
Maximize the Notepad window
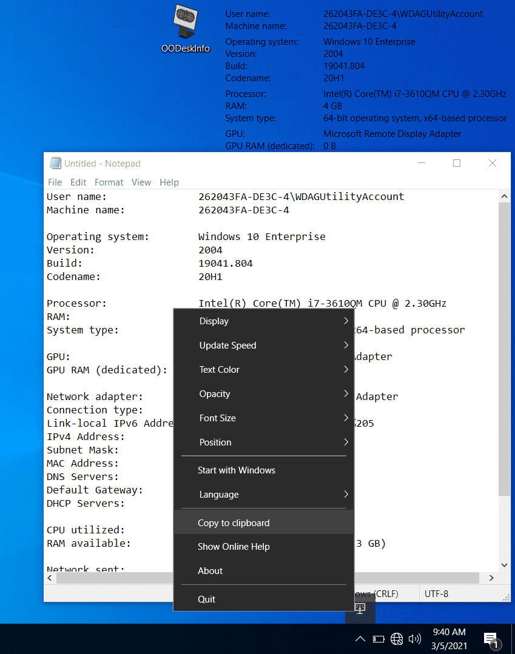click(x=457, y=163)
